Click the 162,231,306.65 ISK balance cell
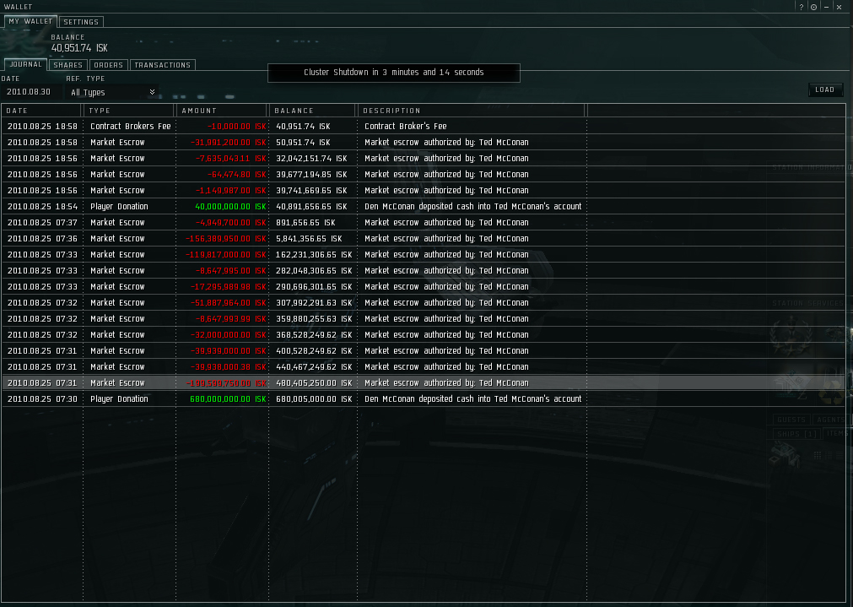This screenshot has width=853, height=607. [314, 255]
